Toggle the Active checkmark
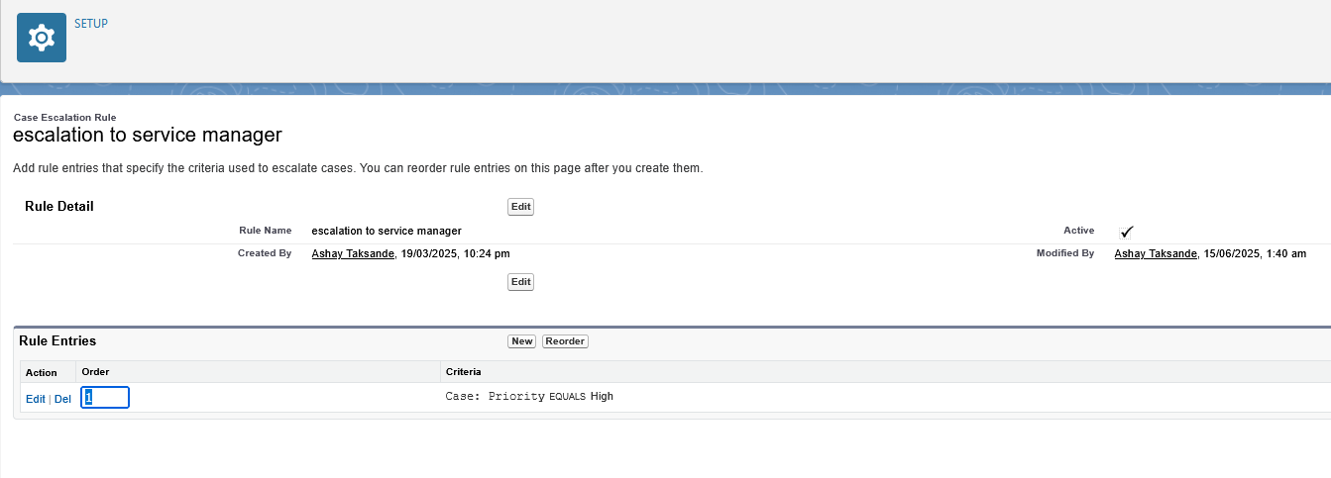This screenshot has height=478, width=1331. click(x=1126, y=232)
